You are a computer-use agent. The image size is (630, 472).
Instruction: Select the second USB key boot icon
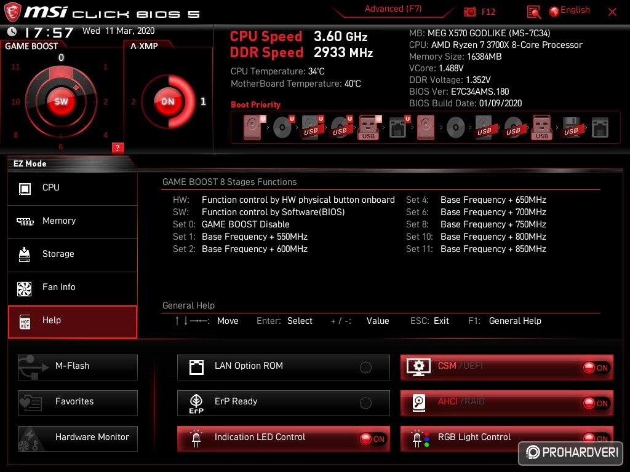tap(542, 128)
